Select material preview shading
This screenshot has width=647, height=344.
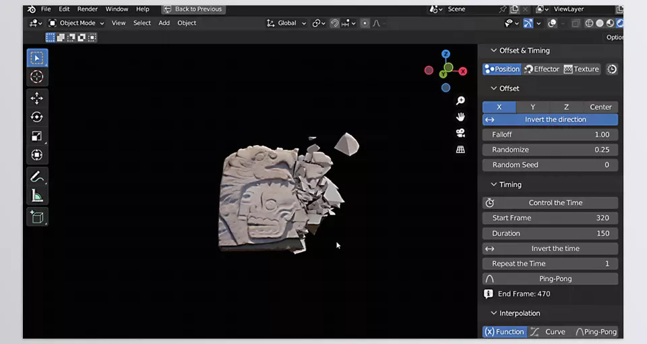(x=610, y=23)
